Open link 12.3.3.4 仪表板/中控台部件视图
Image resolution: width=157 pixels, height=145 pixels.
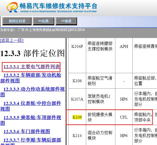pyautogui.click(x=31, y=106)
